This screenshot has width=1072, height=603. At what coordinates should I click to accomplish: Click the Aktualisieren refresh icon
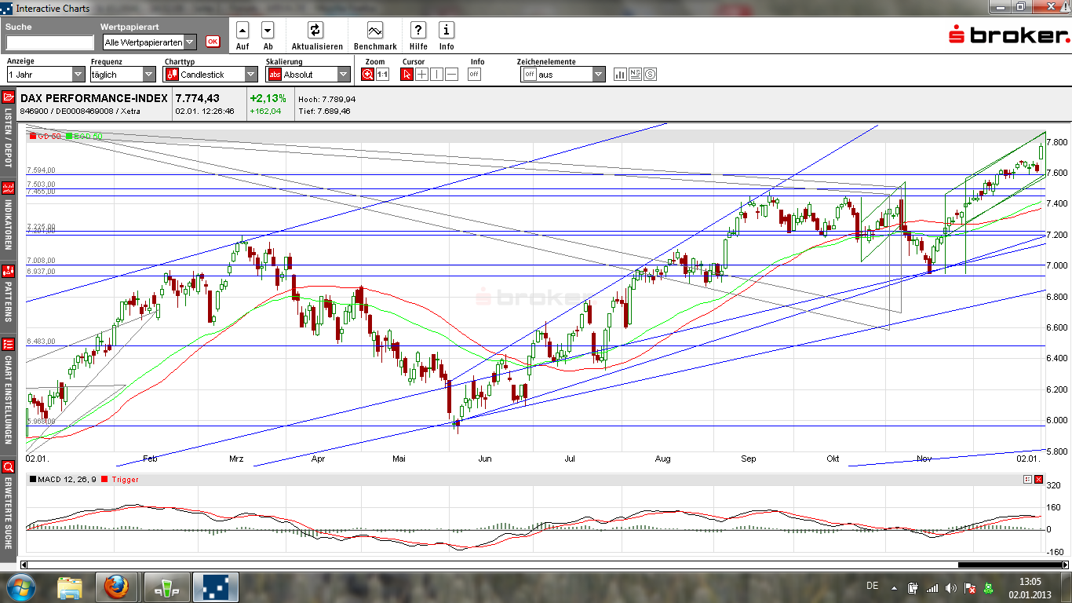315,31
